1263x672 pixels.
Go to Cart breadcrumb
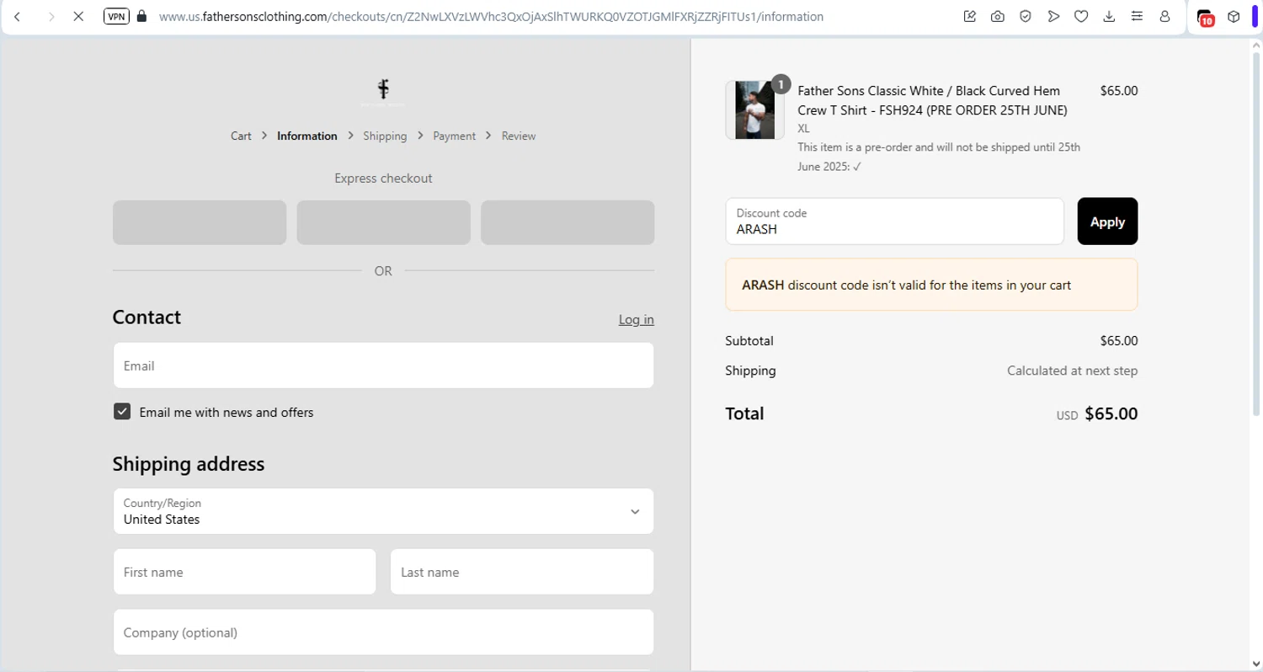pos(241,136)
